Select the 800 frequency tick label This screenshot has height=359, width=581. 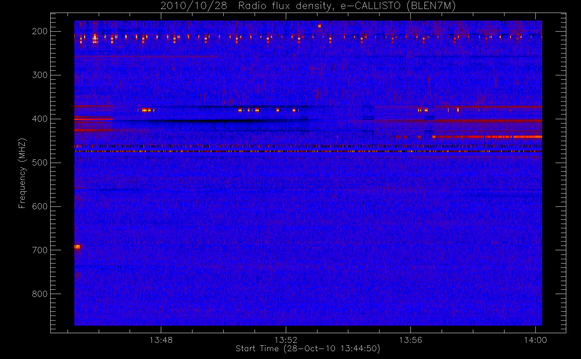click(x=40, y=294)
